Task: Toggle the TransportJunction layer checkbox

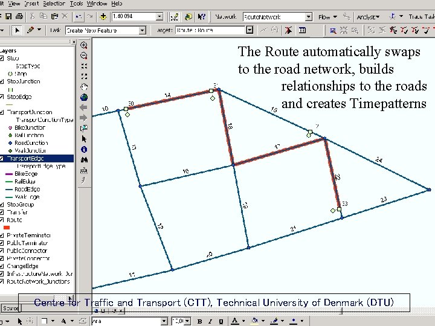Action: [x=2, y=112]
